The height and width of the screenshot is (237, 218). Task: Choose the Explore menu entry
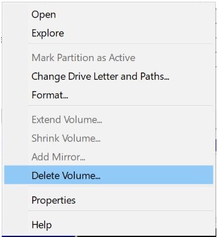click(x=109, y=33)
